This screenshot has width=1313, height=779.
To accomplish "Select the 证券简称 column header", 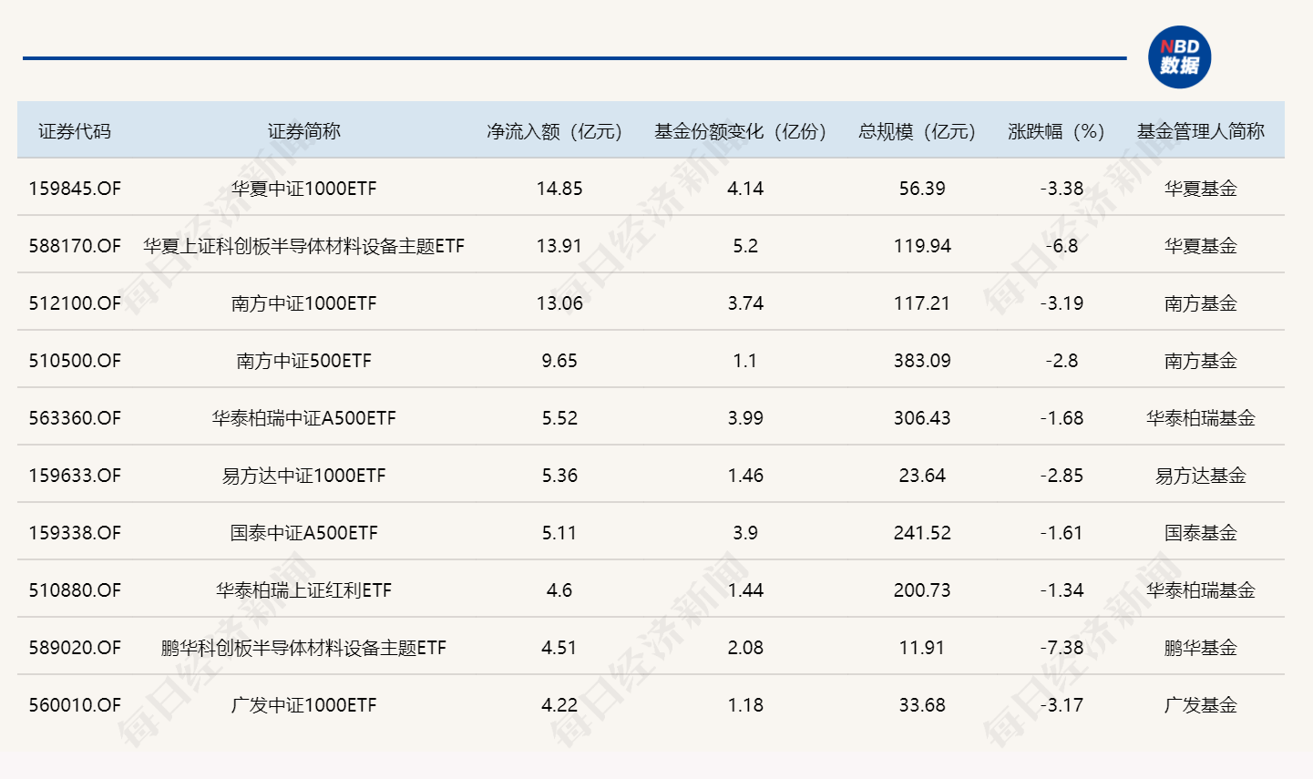I will pos(303,131).
